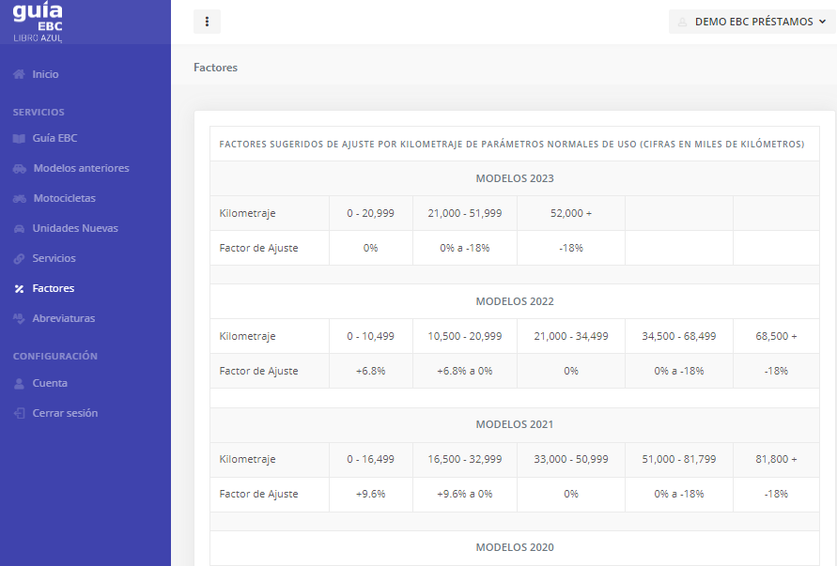Select Motocicletas from the sidebar

click(64, 198)
